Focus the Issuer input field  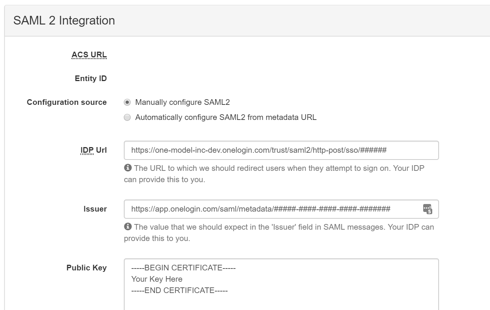pyautogui.click(x=281, y=209)
